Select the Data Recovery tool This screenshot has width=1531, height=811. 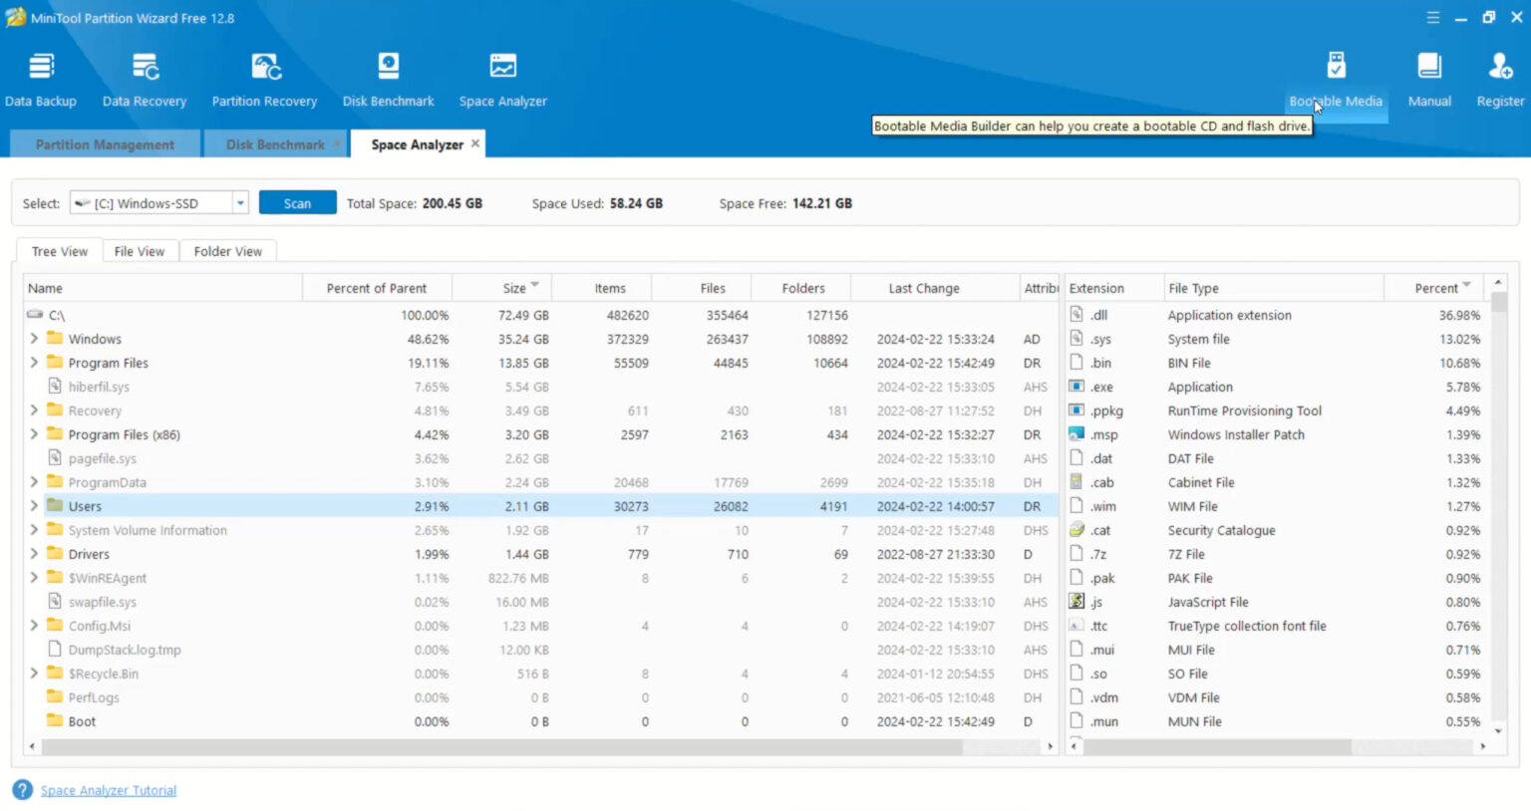145,78
